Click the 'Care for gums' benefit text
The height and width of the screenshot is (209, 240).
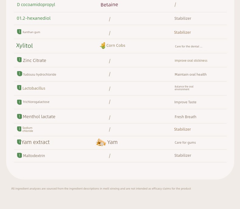click(185, 142)
